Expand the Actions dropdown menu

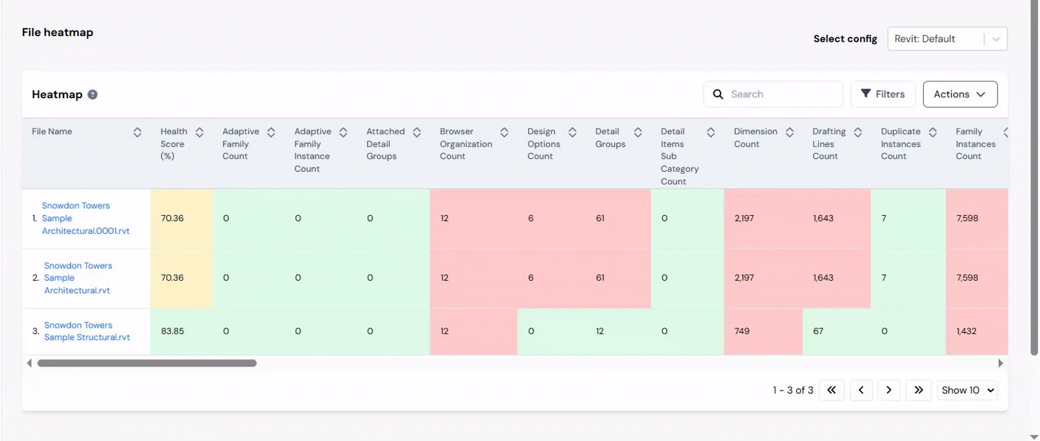click(x=960, y=95)
